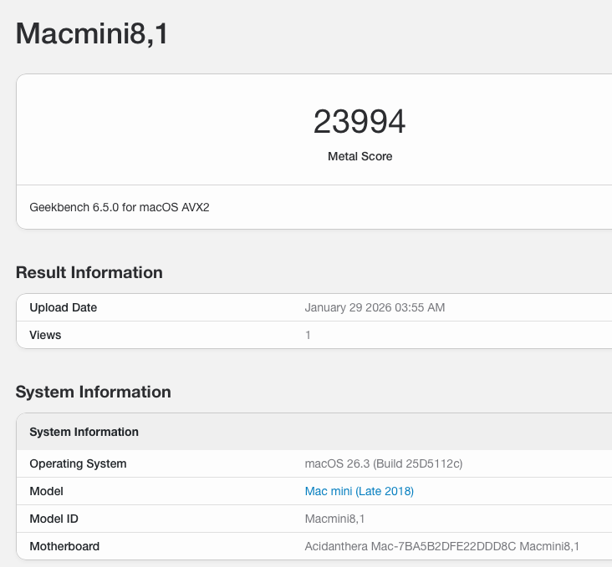612x567 pixels.
Task: Select the Macmini8,1 Model ID value
Action: [x=334, y=519]
